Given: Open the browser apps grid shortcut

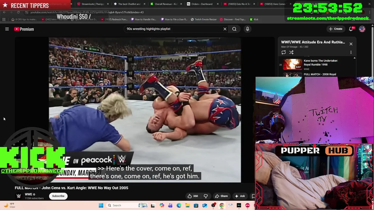Looking at the screenshot, I should (x=4, y=20).
